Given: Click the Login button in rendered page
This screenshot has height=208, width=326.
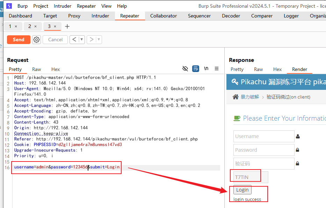Looking at the screenshot, I should coord(242,190).
